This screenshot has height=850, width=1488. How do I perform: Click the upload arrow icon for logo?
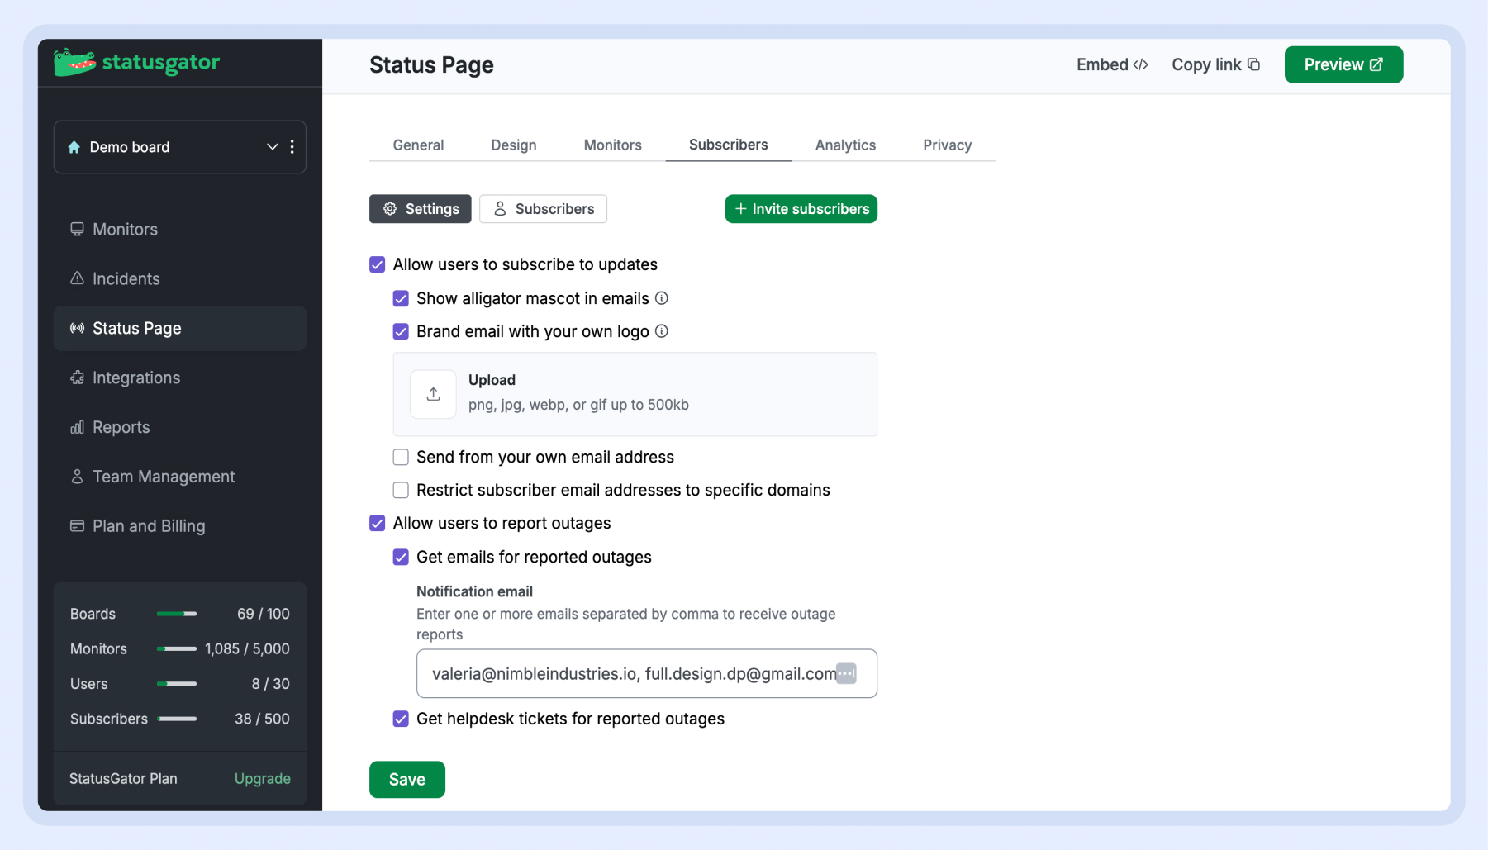[x=433, y=394]
